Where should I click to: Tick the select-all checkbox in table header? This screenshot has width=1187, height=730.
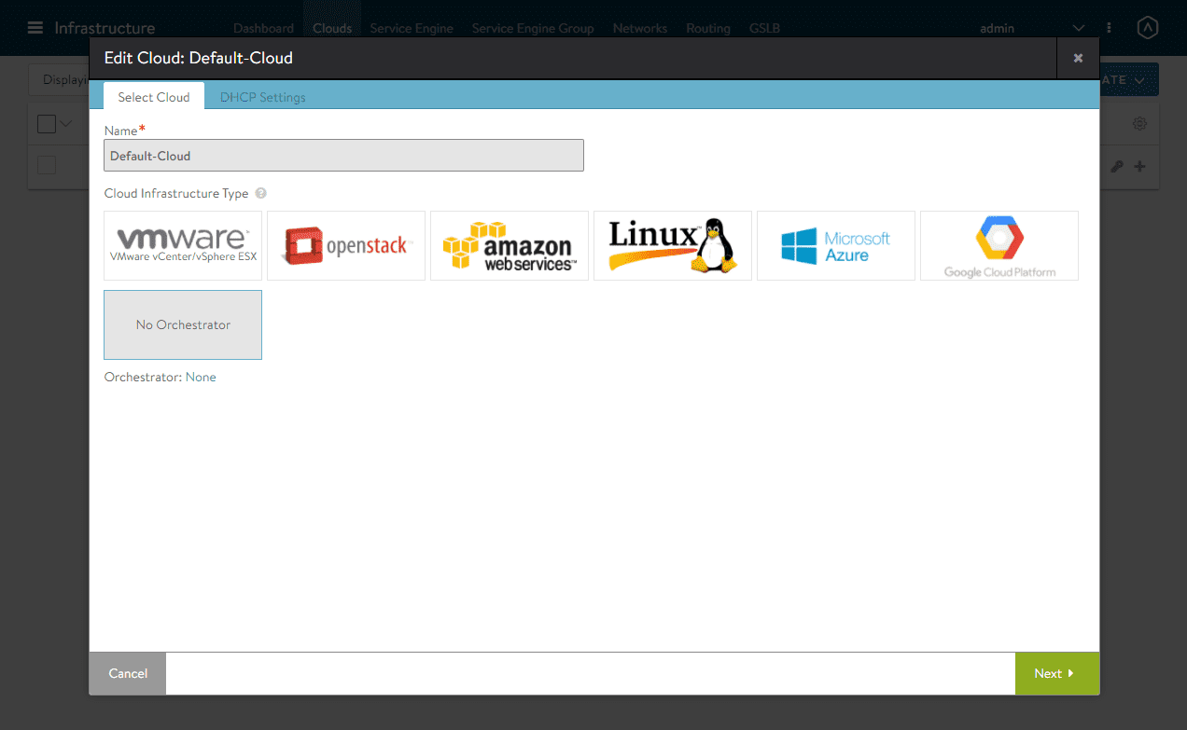coord(47,123)
